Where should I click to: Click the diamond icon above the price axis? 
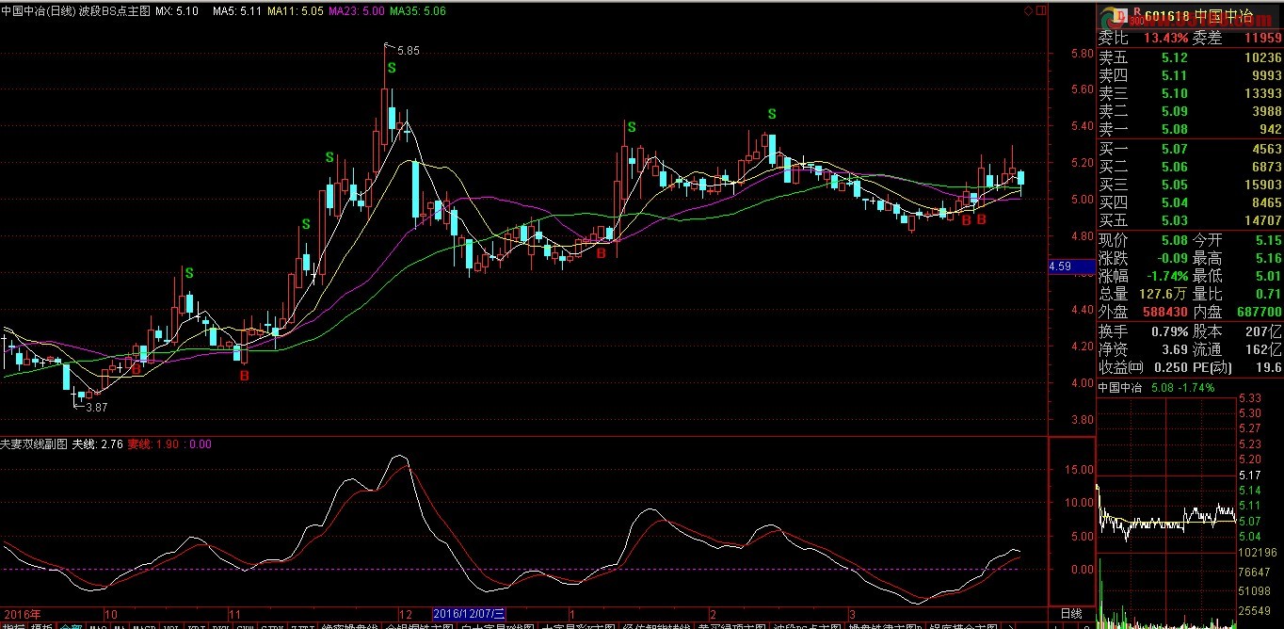[x=1029, y=11]
